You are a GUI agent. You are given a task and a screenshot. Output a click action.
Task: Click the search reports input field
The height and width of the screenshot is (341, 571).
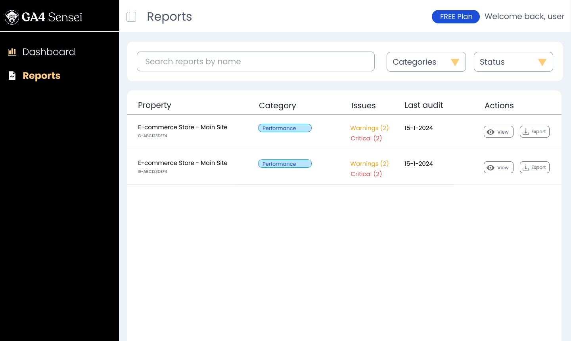pos(256,61)
